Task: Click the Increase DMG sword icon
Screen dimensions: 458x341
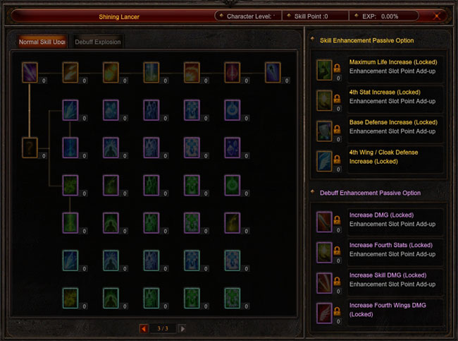Action: click(x=324, y=222)
